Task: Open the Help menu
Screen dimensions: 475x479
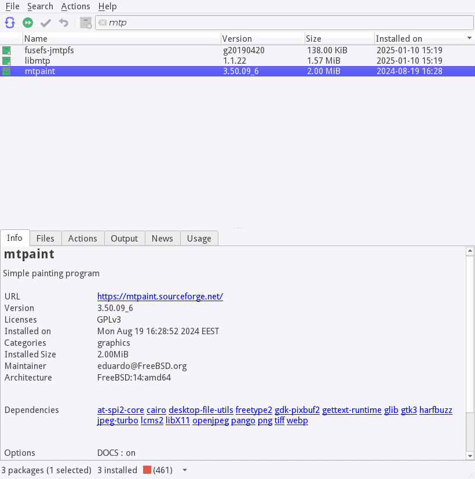Action: pos(108,6)
